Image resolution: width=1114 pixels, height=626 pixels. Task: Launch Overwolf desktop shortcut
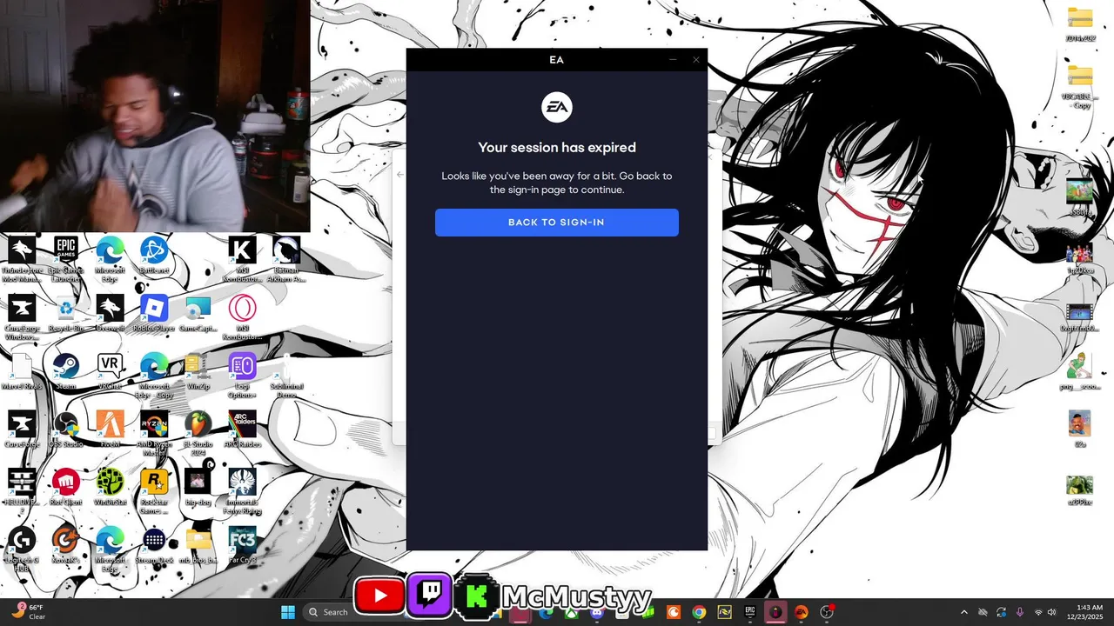click(x=110, y=315)
